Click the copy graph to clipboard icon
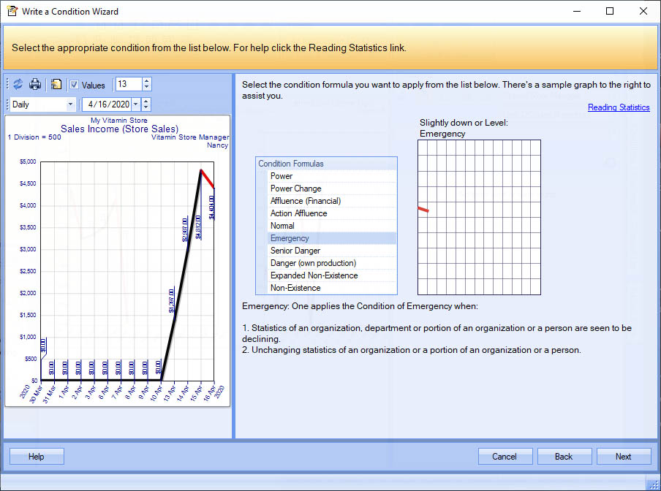Screen dimensions: 661x491 [x=56, y=84]
